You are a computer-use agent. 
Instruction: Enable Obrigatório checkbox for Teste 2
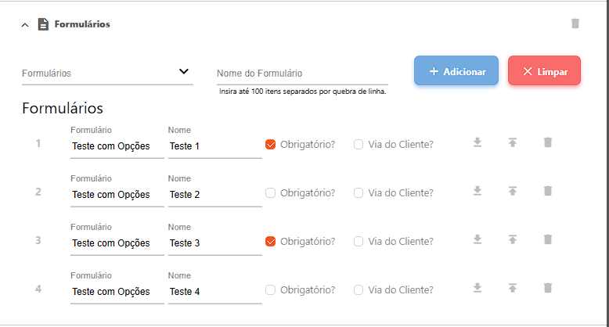point(271,193)
